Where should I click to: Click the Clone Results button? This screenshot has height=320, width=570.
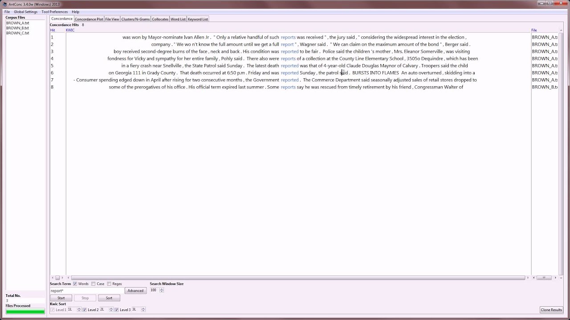(551, 310)
